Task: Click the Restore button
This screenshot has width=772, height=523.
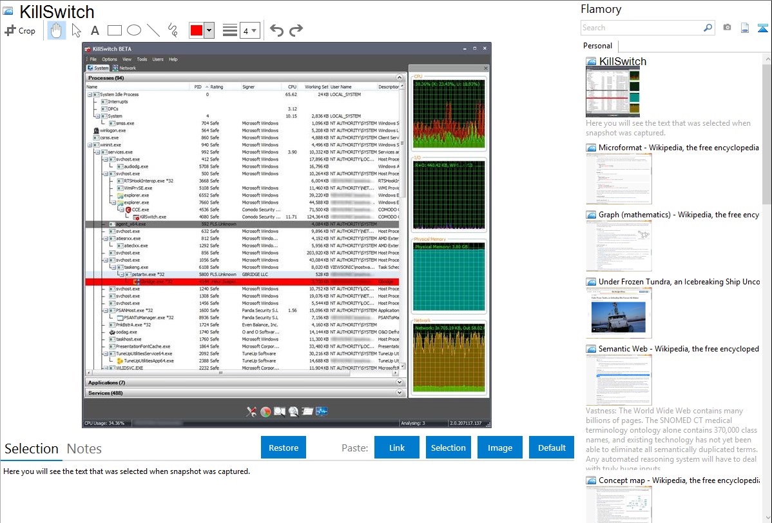Action: click(x=284, y=448)
